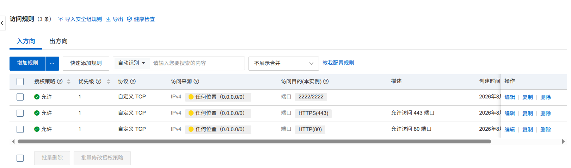Click the 描述 column header
This screenshot has height=168, width=571.
pyautogui.click(x=396, y=81)
